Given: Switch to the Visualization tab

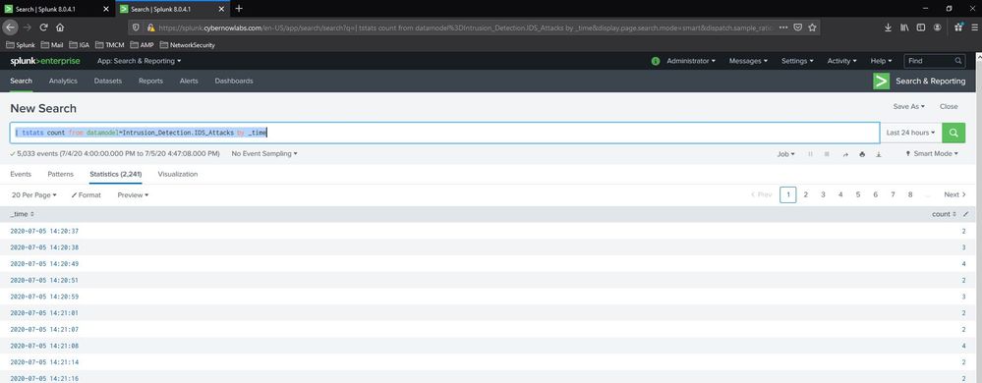Looking at the screenshot, I should tap(178, 175).
